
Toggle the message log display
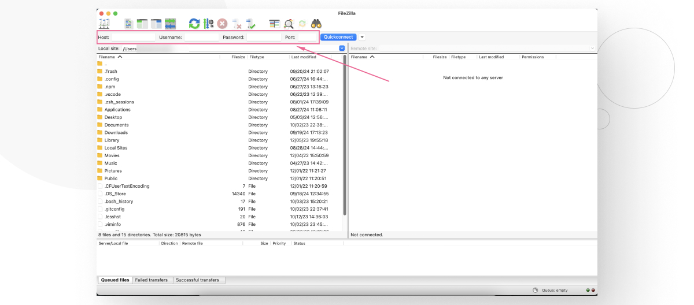click(x=129, y=24)
